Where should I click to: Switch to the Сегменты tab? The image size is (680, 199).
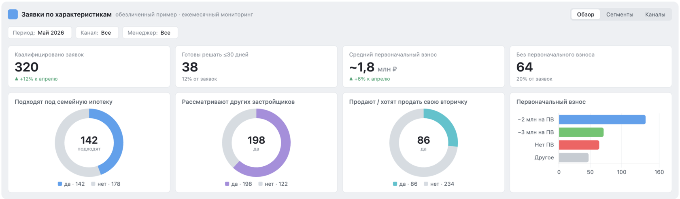coord(619,15)
